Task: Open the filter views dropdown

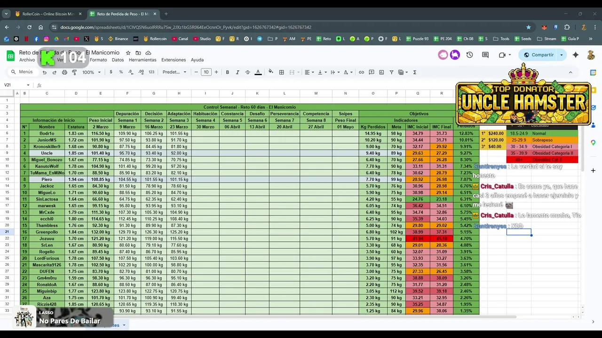Action: [403, 72]
